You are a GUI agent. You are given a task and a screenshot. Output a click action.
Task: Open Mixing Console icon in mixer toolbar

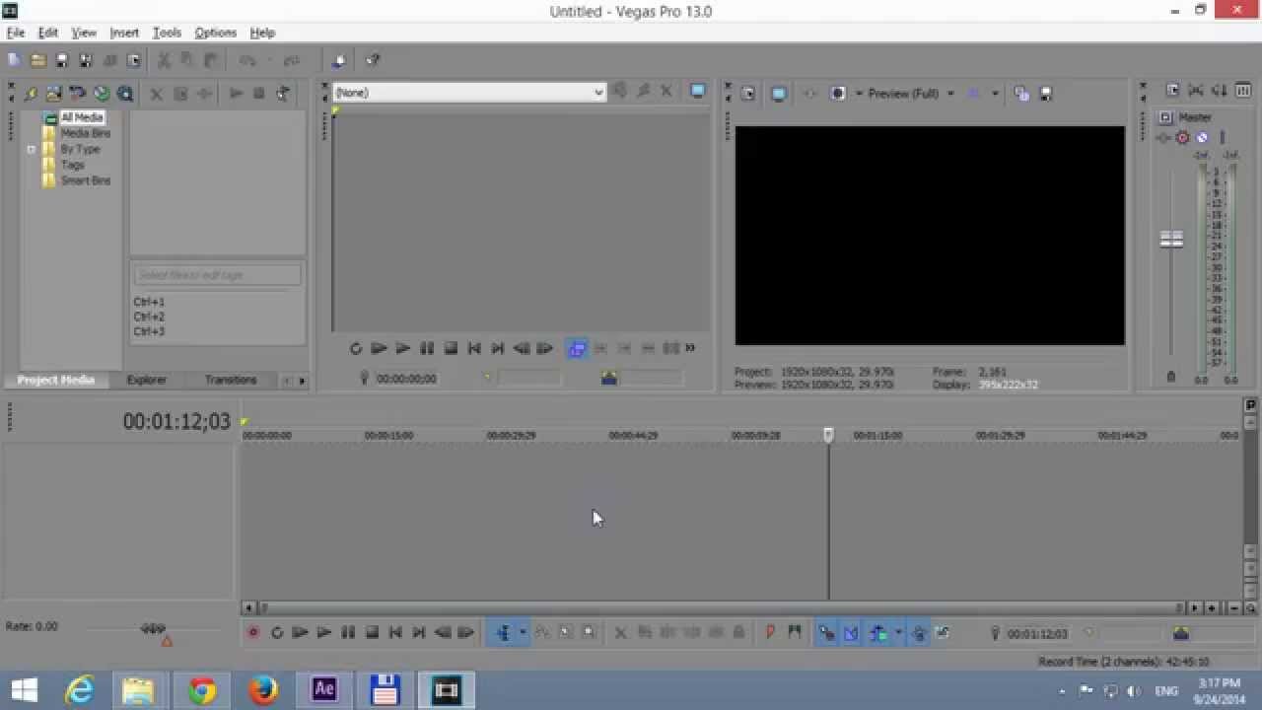[x=1244, y=91]
